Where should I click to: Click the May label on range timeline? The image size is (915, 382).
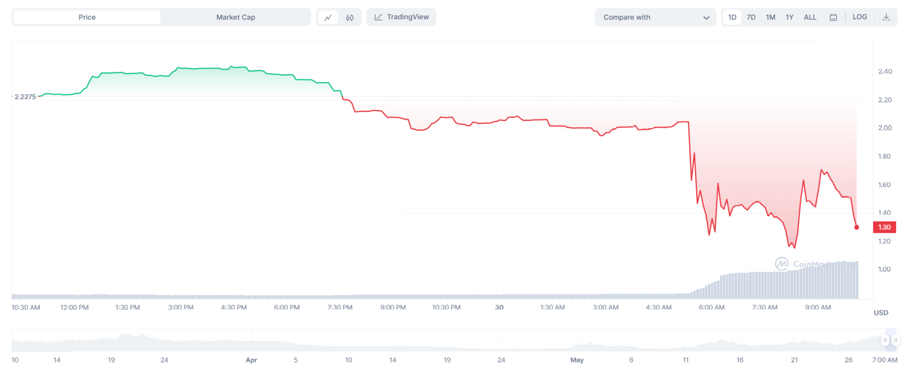coord(577,360)
